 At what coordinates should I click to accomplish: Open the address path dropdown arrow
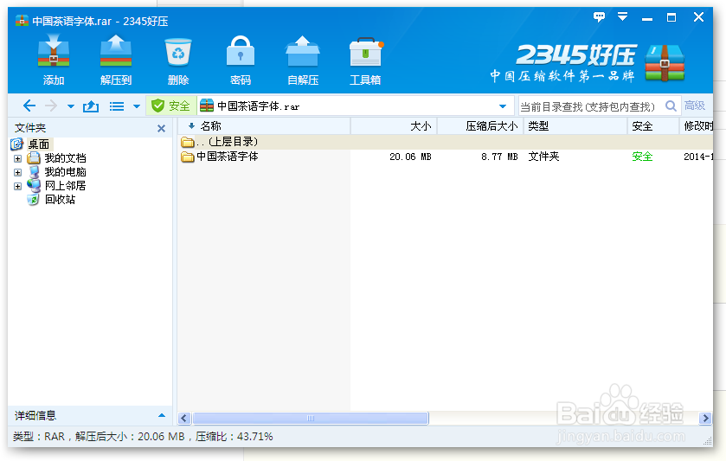[x=503, y=106]
